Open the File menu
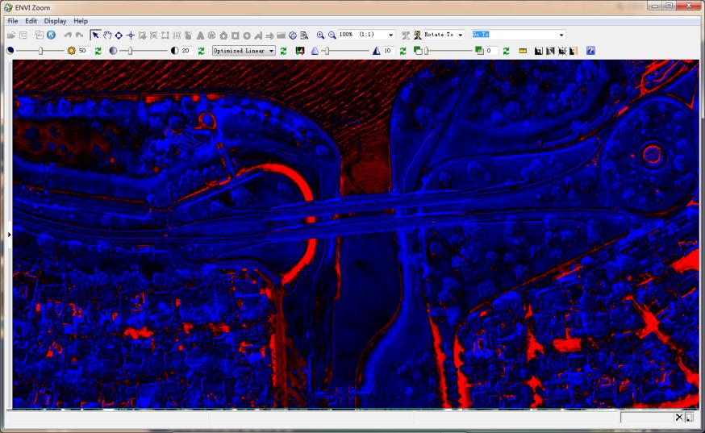 [x=12, y=21]
